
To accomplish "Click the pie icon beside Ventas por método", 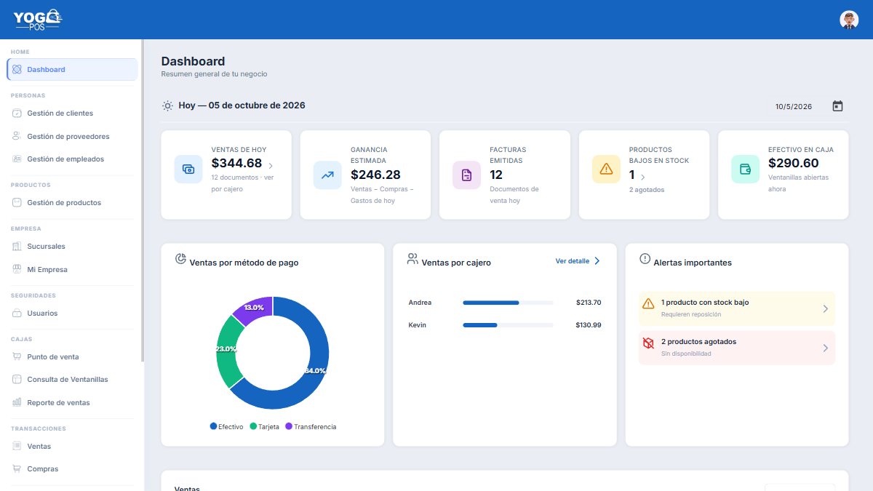I will click(180, 259).
